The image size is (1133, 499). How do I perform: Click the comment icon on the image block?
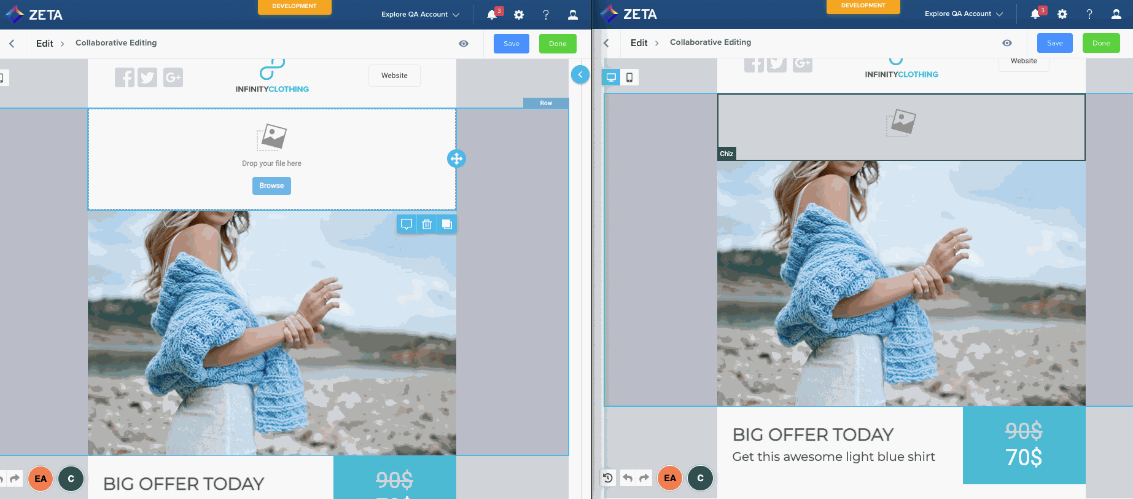[x=407, y=224]
